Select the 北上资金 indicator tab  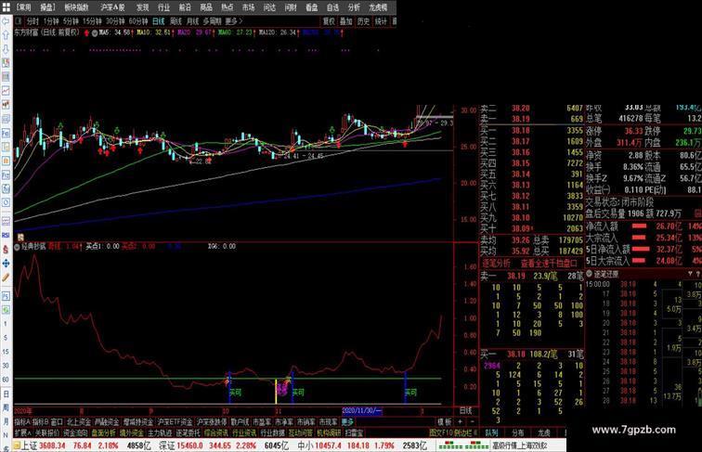[79, 421]
